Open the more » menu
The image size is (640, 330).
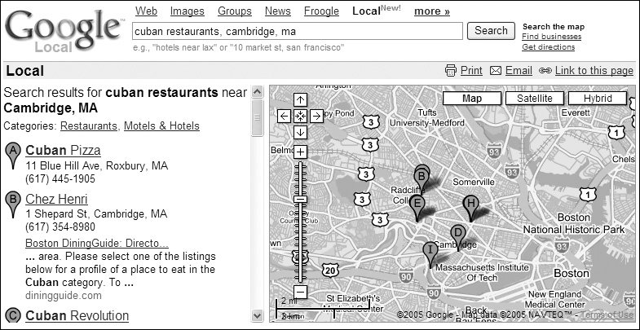432,11
